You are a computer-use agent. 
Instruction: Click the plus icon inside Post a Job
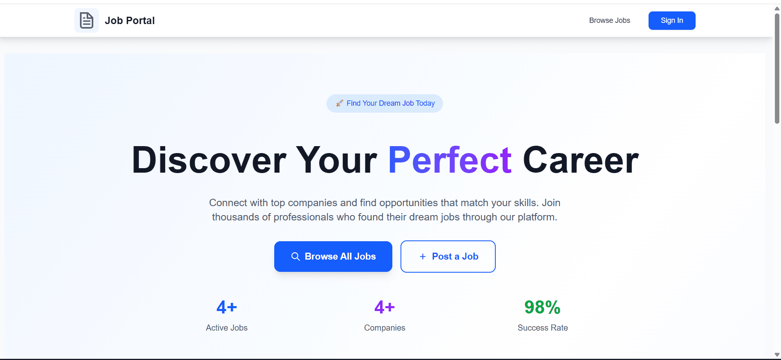(x=423, y=256)
